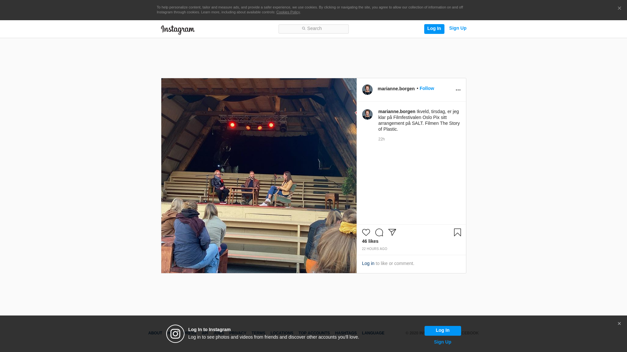Click Log In button in bottom banner
627x352 pixels.
click(442, 331)
